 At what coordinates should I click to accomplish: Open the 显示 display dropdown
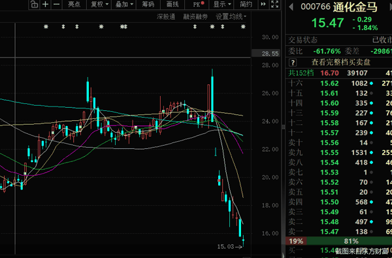click(x=222, y=5)
